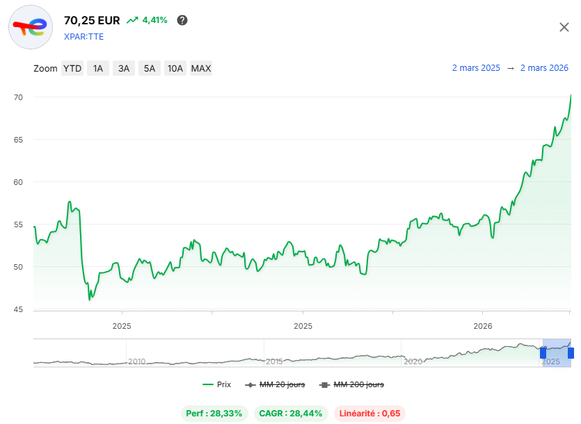Screen dimensions: 581x424
Task: Click the Zoom label
Action: pos(45,69)
